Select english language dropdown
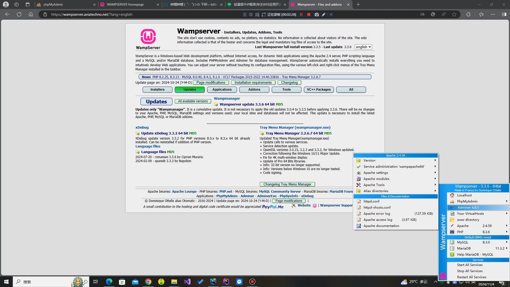The image size is (510, 287). (363, 47)
